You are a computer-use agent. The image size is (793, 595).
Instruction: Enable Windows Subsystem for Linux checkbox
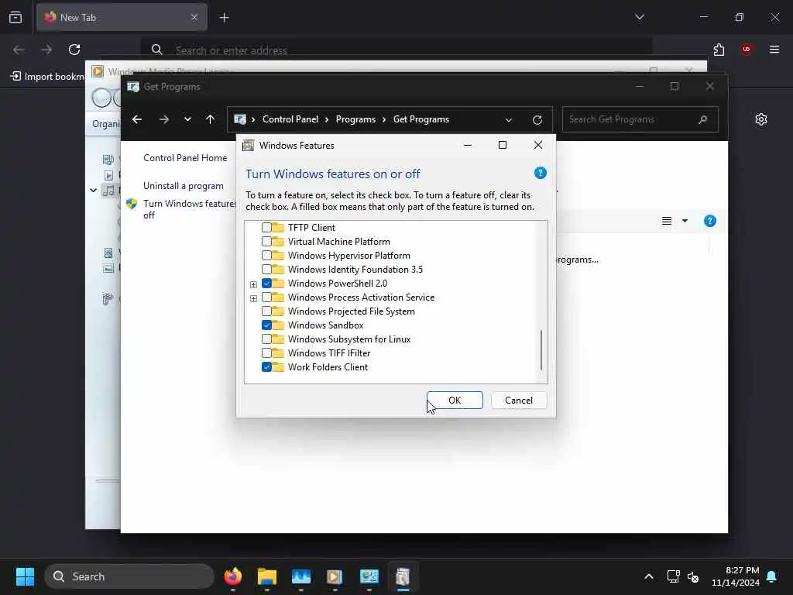tap(266, 339)
